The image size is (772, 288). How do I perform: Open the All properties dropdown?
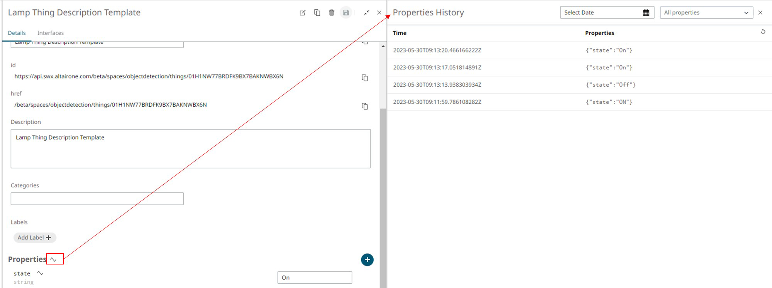point(706,12)
